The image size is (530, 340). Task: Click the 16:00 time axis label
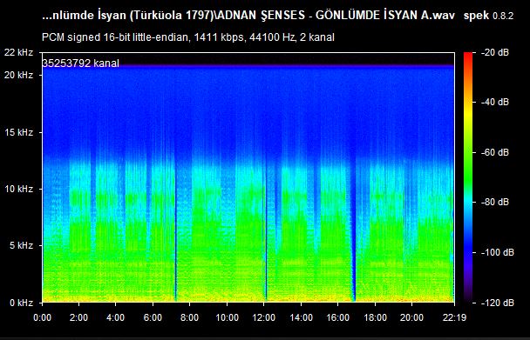click(x=338, y=317)
